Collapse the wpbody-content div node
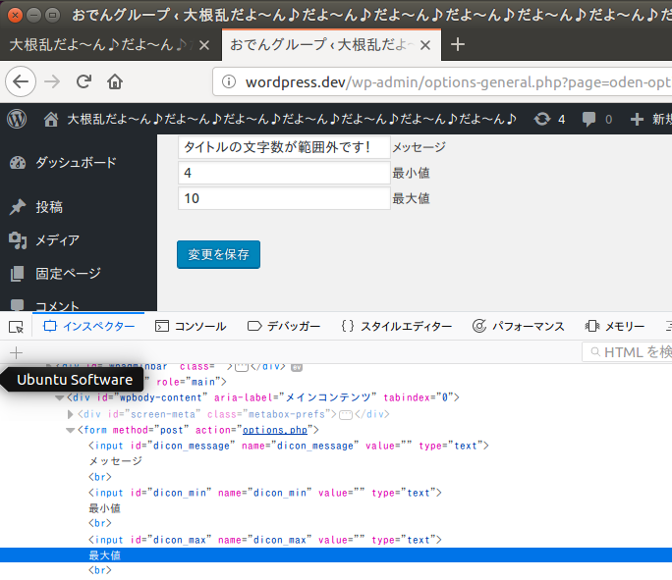This screenshot has height=580, width=672. click(60, 398)
